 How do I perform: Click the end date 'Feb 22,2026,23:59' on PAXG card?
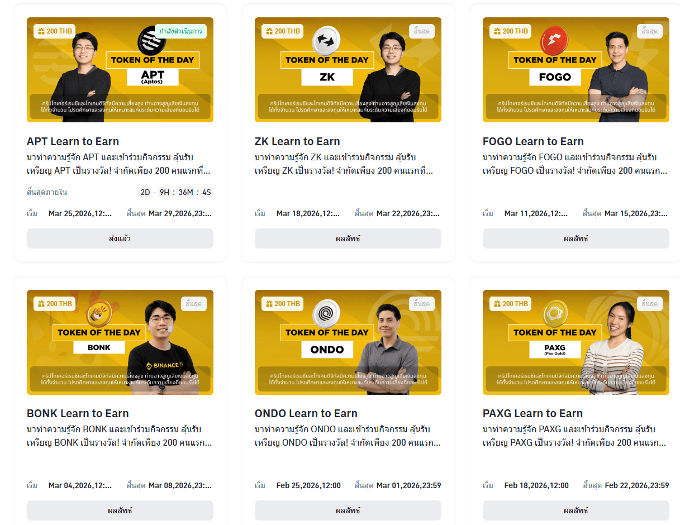coord(636,485)
